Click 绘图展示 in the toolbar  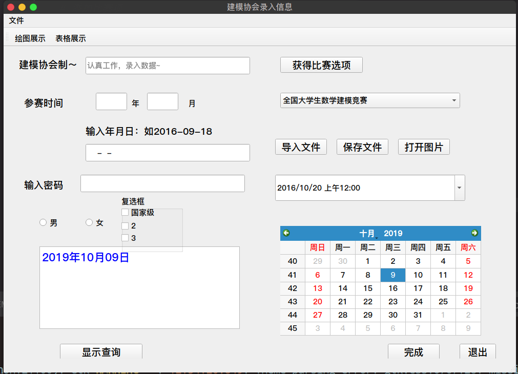click(x=30, y=38)
